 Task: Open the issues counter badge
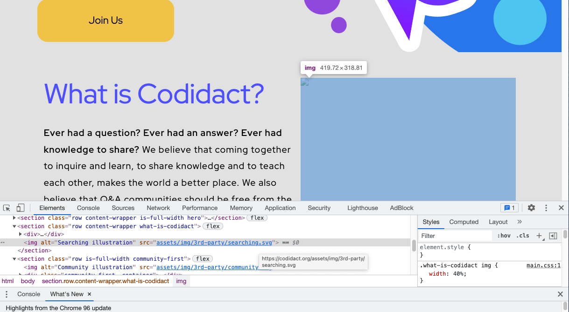click(509, 208)
